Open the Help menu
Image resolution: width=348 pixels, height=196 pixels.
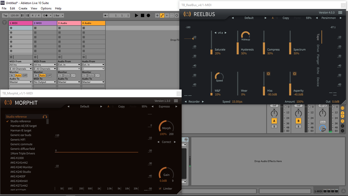click(58, 8)
